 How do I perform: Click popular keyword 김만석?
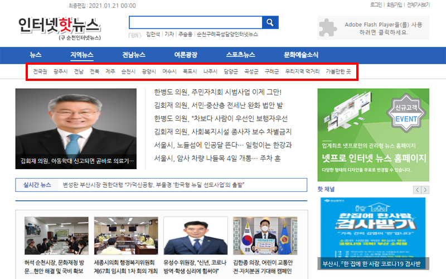tap(153, 35)
